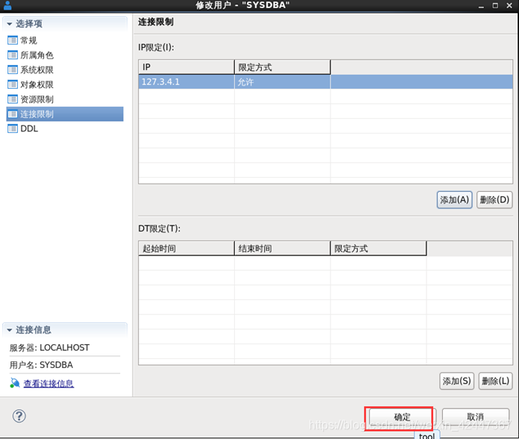This screenshot has width=519, height=439.
Task: Select the 所属角色 page icon
Action: pyautogui.click(x=13, y=55)
